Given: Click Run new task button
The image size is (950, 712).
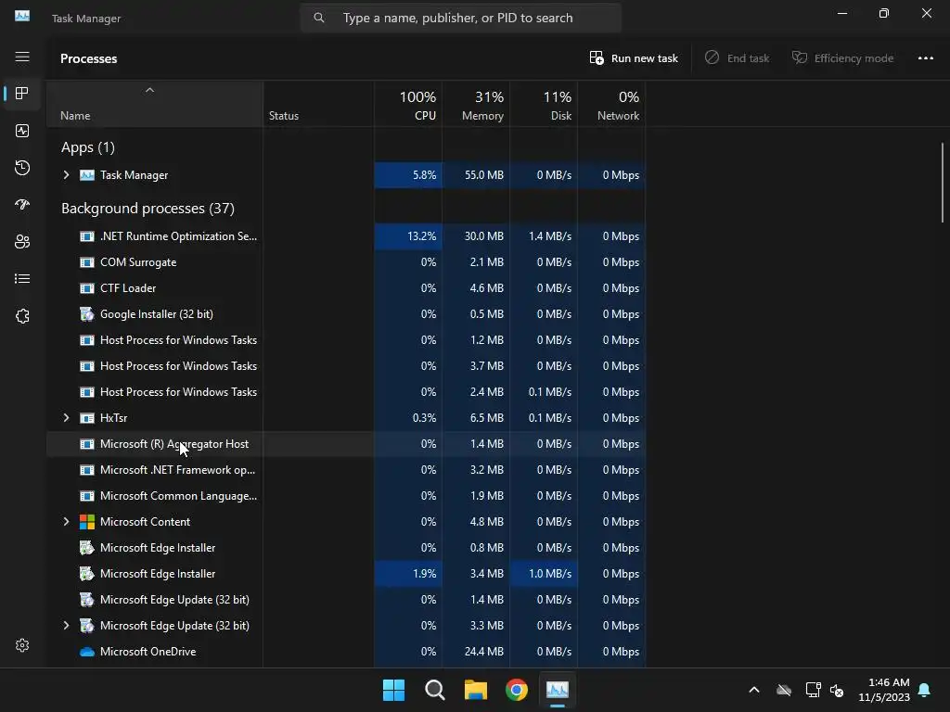Looking at the screenshot, I should (634, 58).
